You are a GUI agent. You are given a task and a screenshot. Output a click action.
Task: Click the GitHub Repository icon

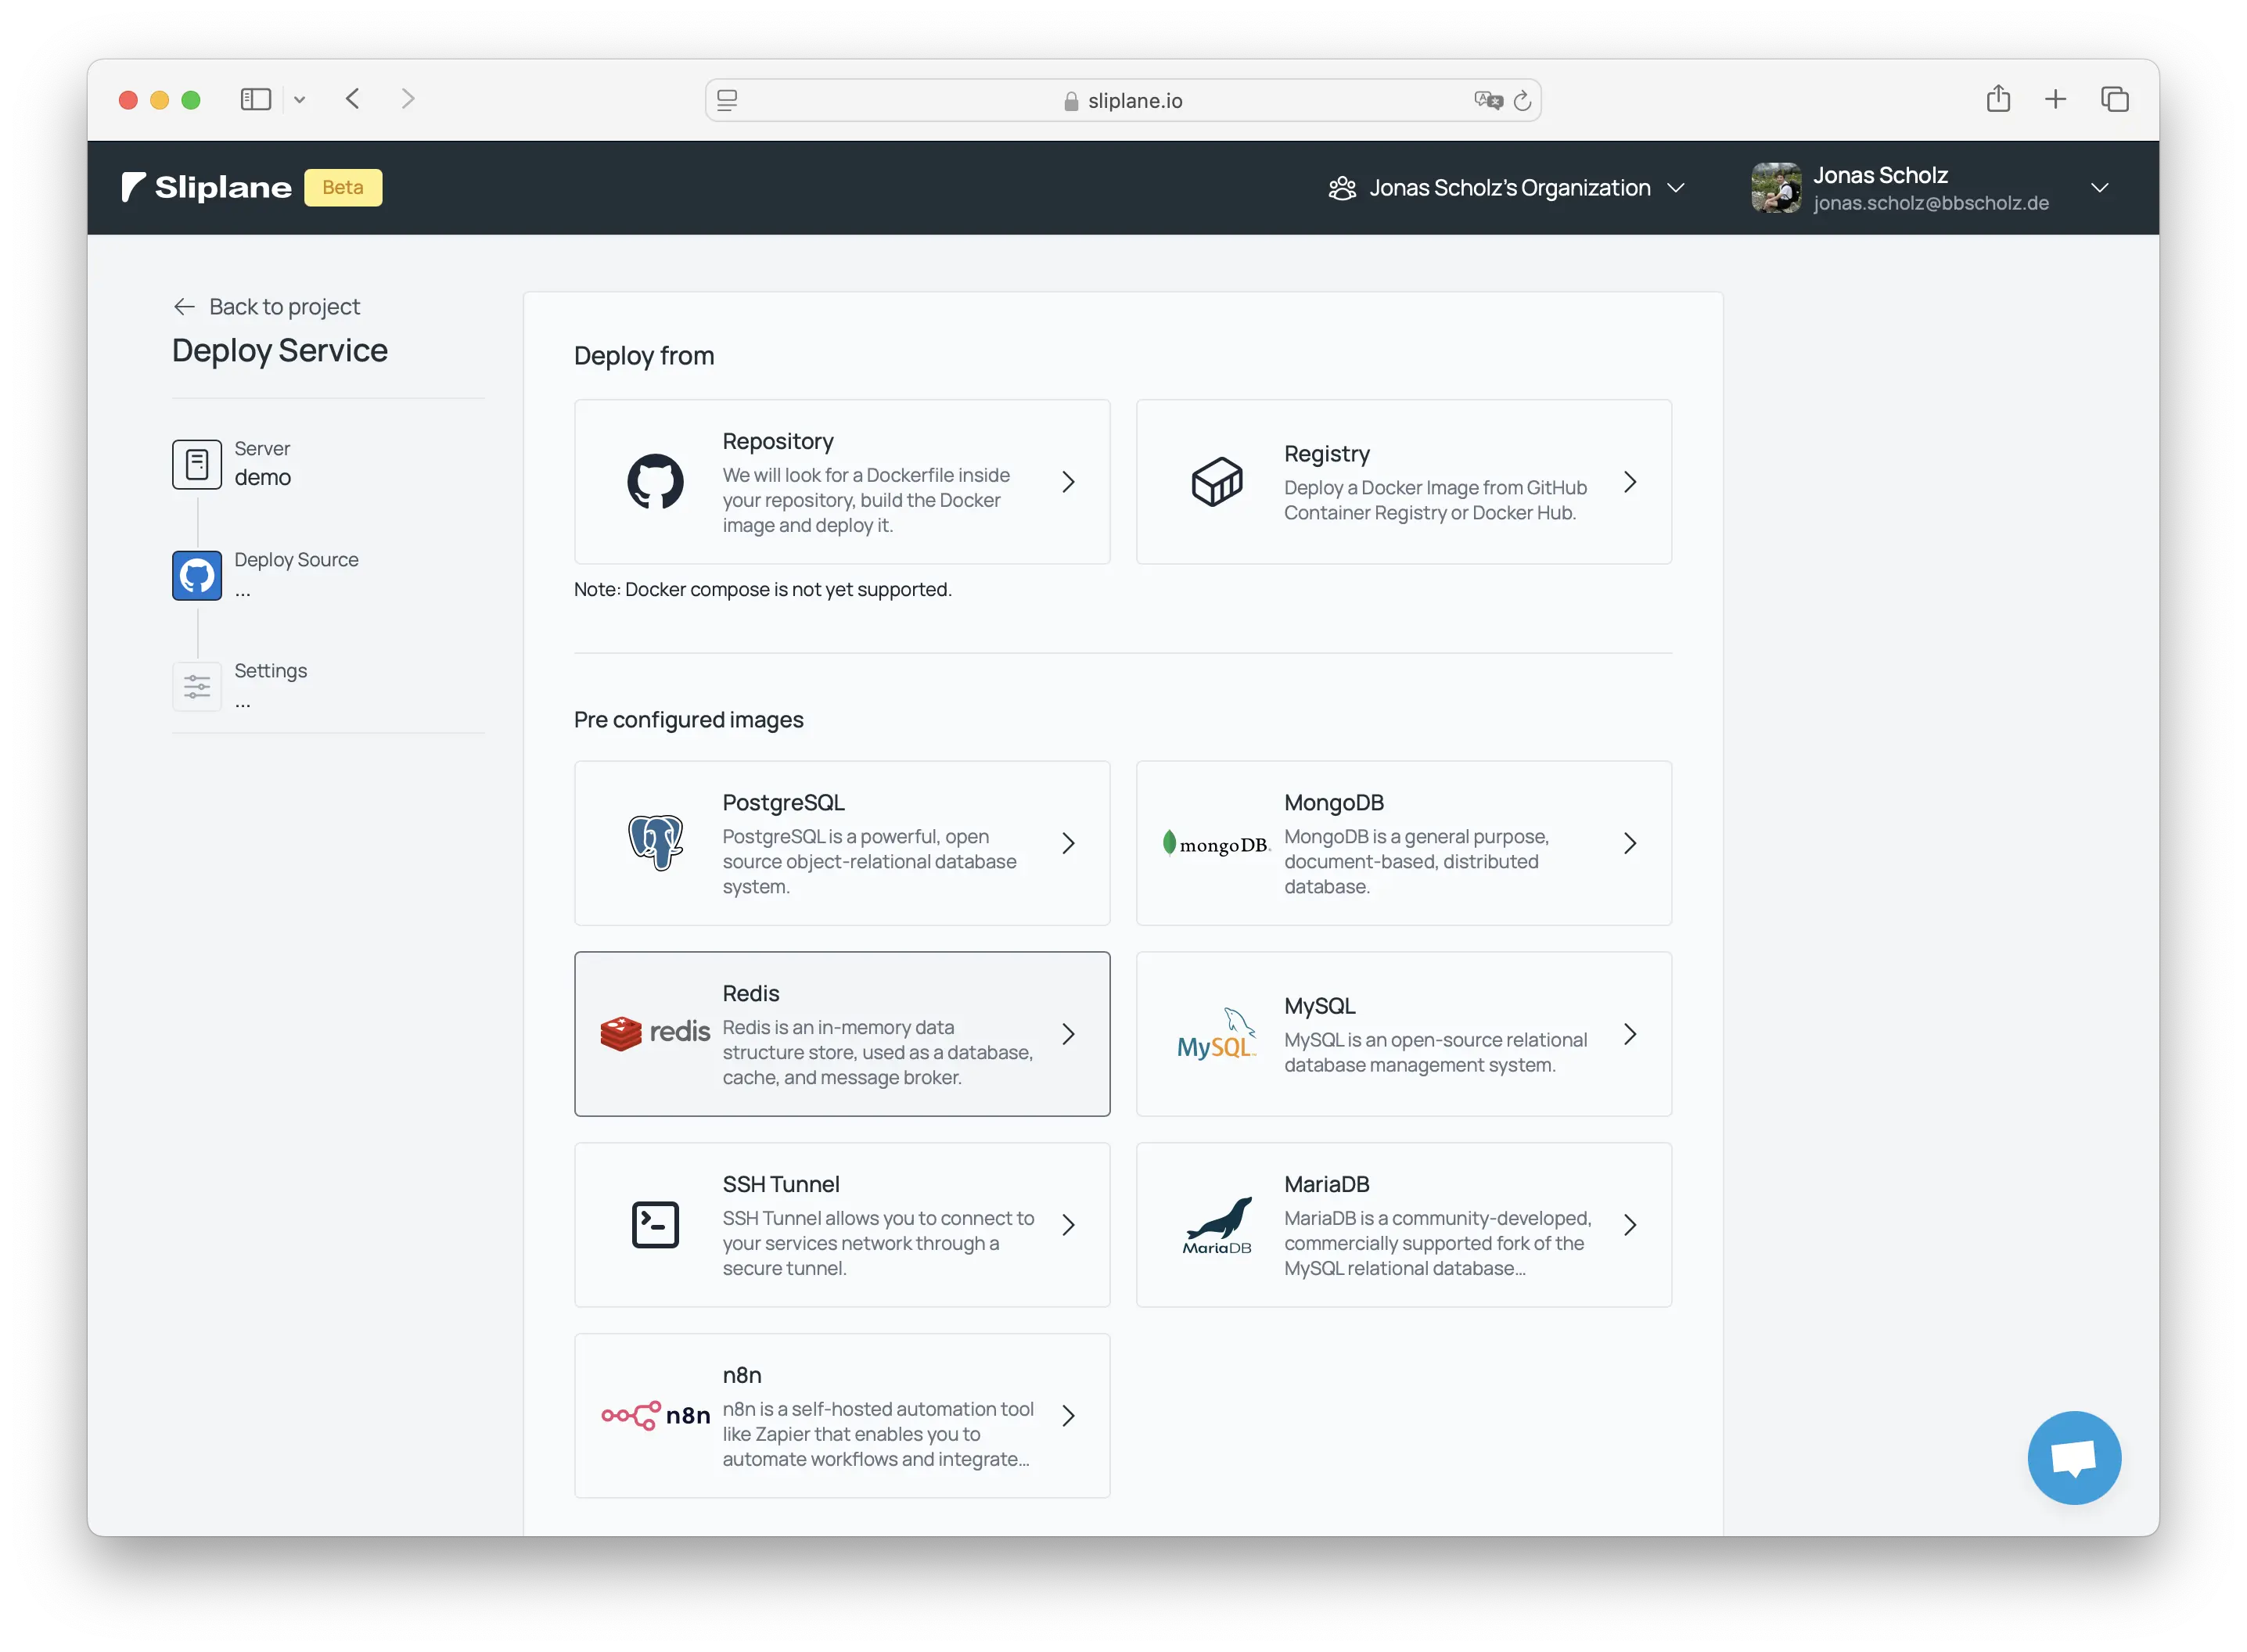[655, 482]
